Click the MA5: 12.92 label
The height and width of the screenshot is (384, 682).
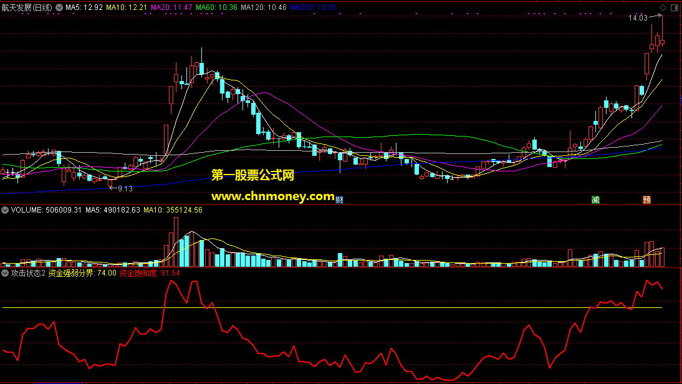[84, 7]
